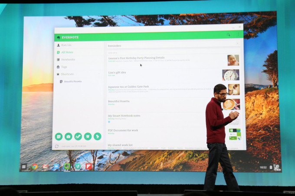The height and width of the screenshot is (196, 295).
Task: Click the clock thumbnail for Lisa's gift idea
Action: click(230, 75)
